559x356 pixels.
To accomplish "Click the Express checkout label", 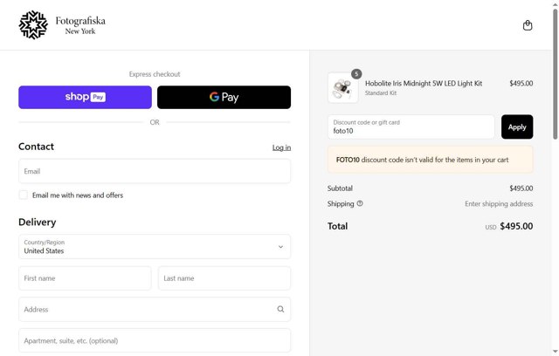I will (155, 74).
